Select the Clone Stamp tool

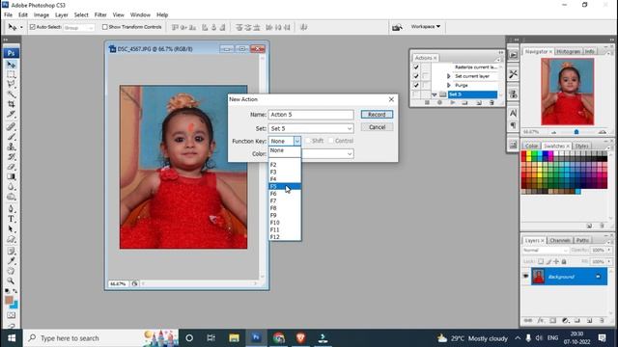(x=11, y=147)
